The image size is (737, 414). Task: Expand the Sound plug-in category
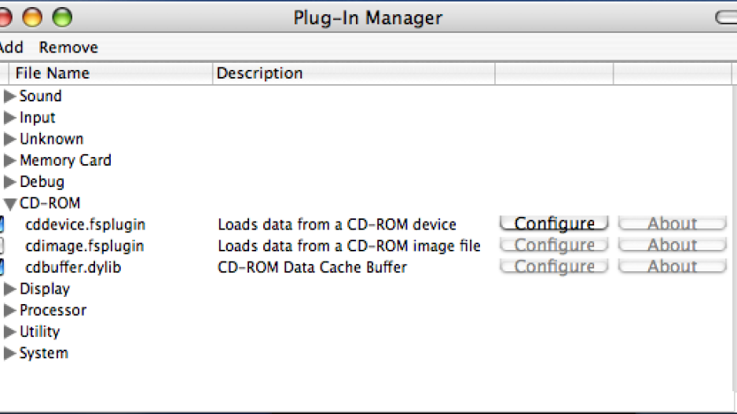pos(9,96)
